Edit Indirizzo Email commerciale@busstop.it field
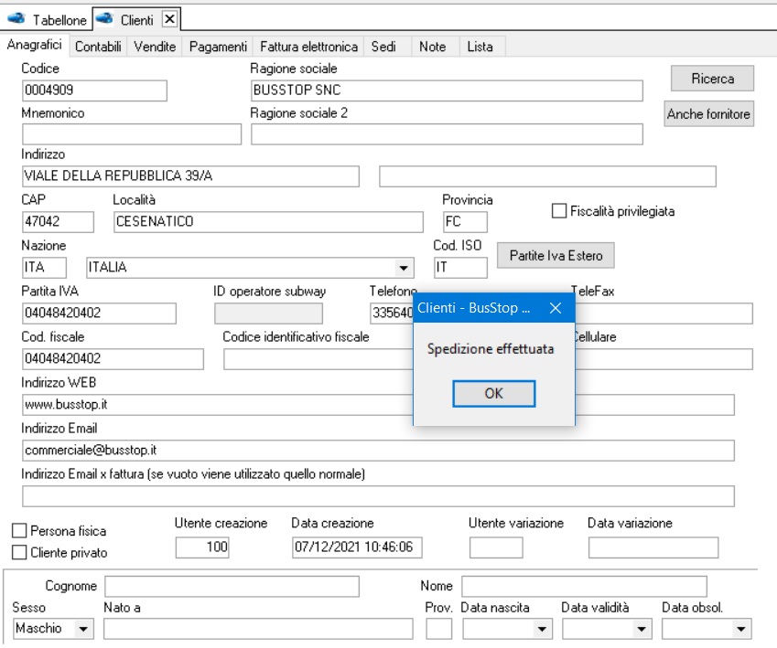The width and height of the screenshot is (777, 648). [378, 451]
